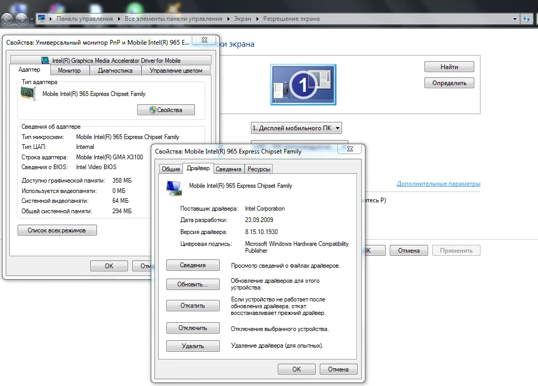Switch to the Диагностика tab

coord(115,71)
